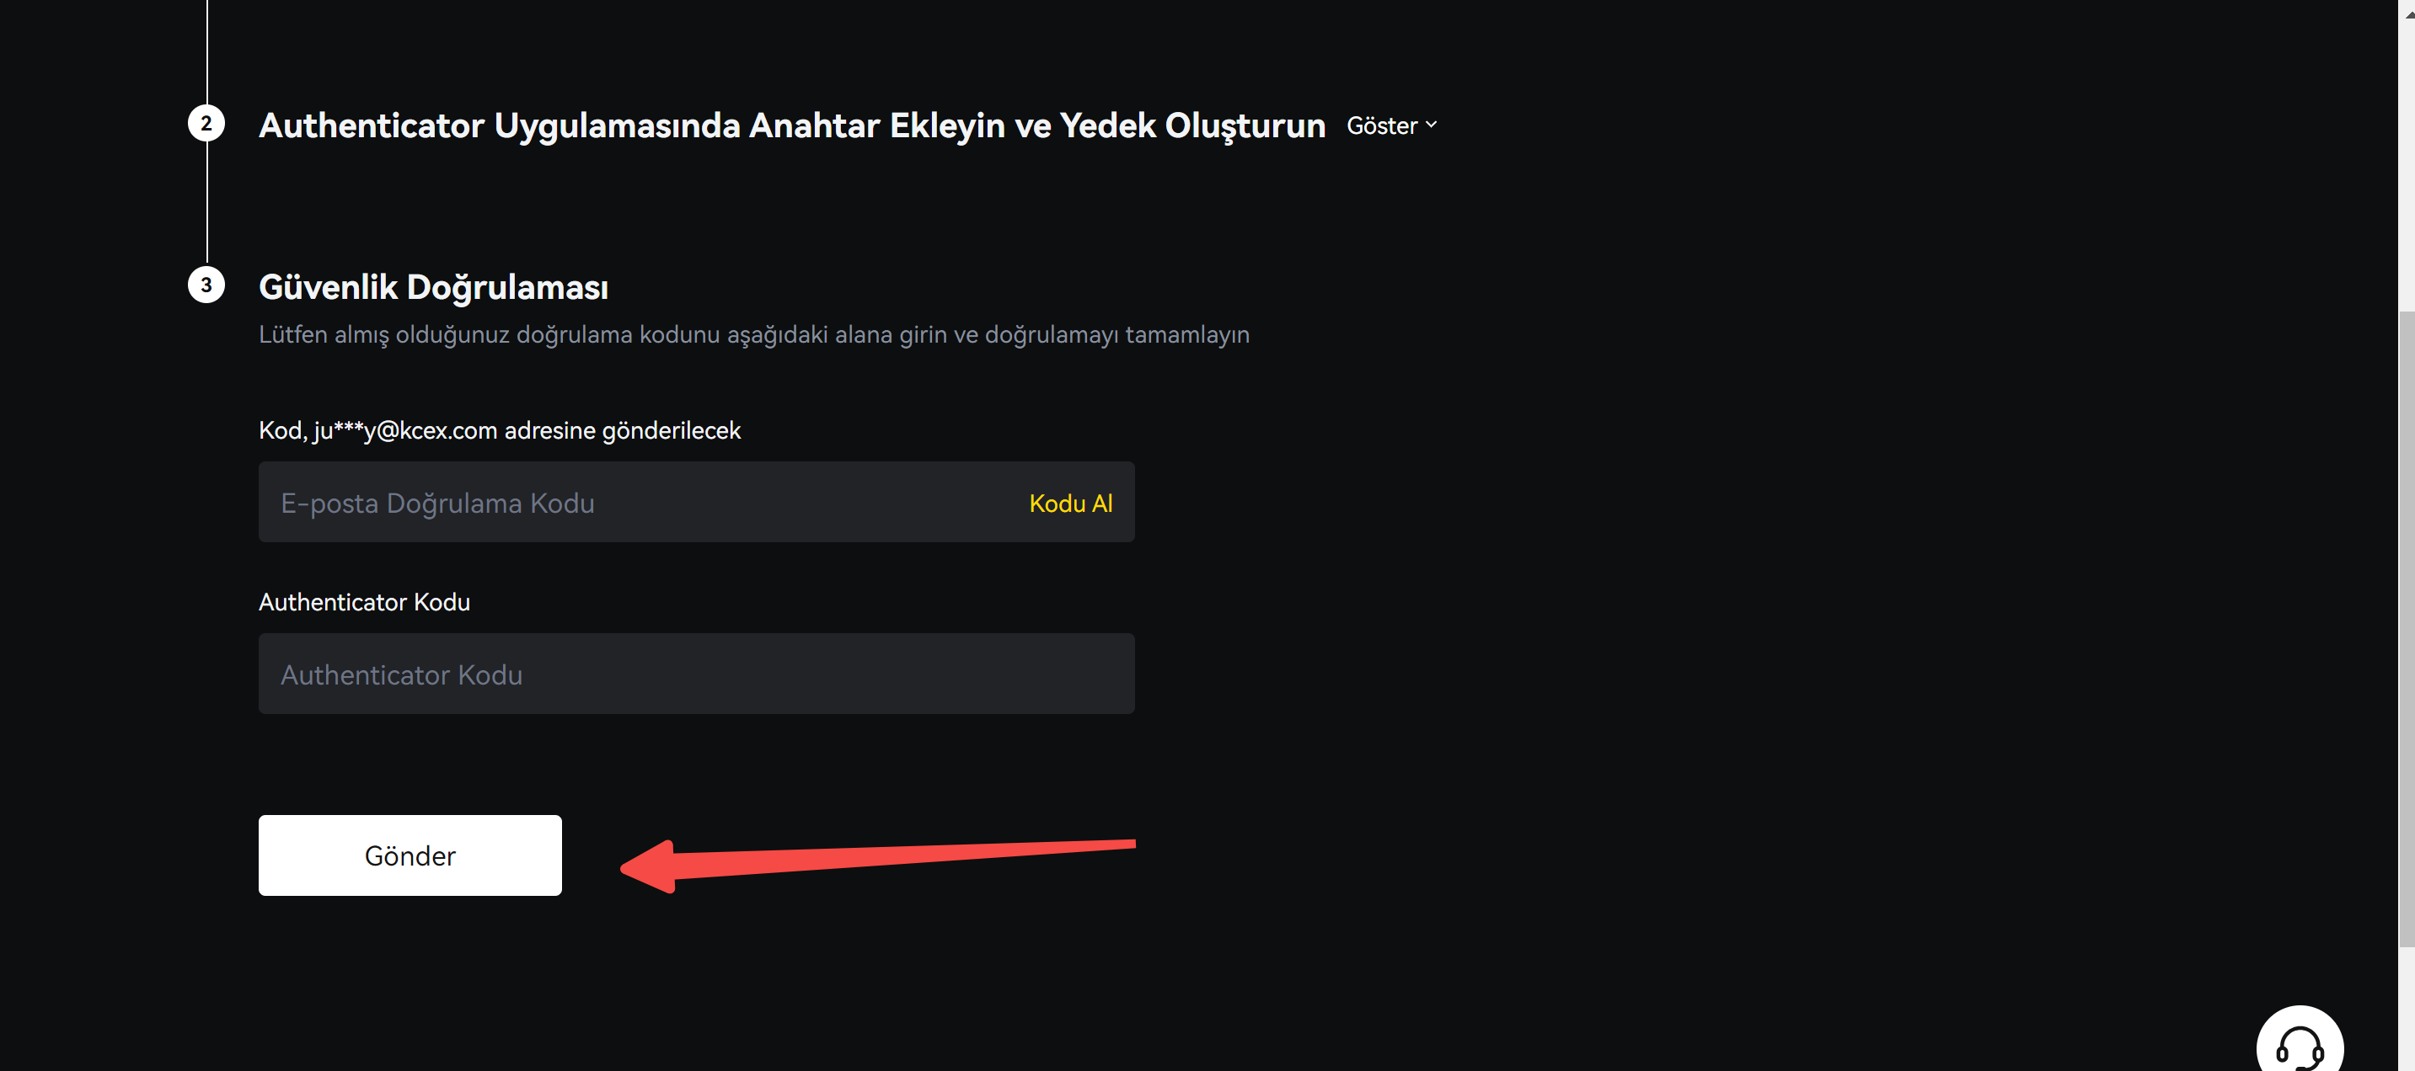2415x1071 pixels.
Task: Click the Güvenlik Doğrulaması heading
Action: pyautogui.click(x=433, y=287)
